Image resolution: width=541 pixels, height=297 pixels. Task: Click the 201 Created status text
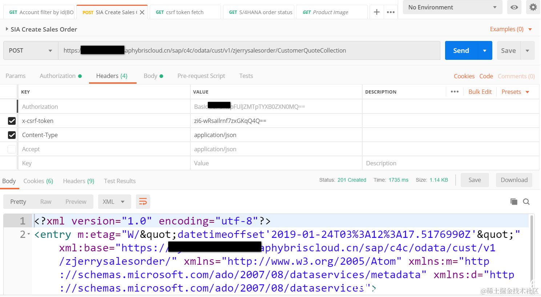click(x=352, y=180)
